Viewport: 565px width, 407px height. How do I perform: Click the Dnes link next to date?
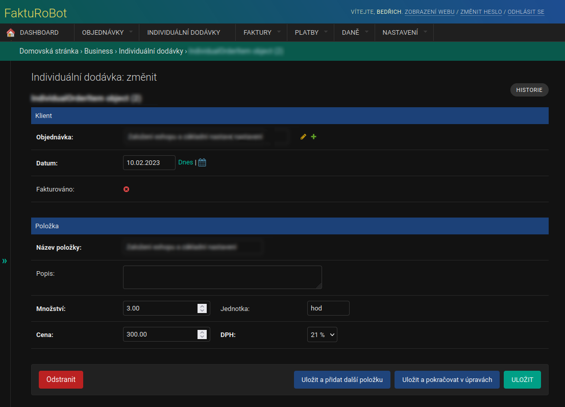(x=185, y=162)
